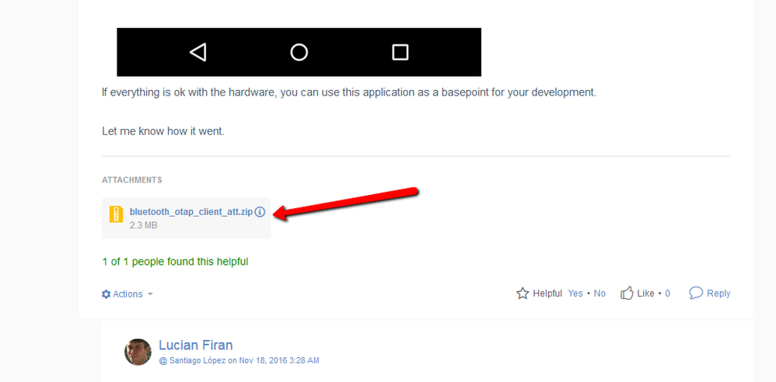Click the 2.3 MB file size text

(x=144, y=225)
